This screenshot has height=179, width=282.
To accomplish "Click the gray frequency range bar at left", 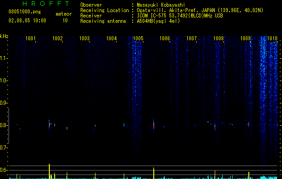I will click(9, 126).
